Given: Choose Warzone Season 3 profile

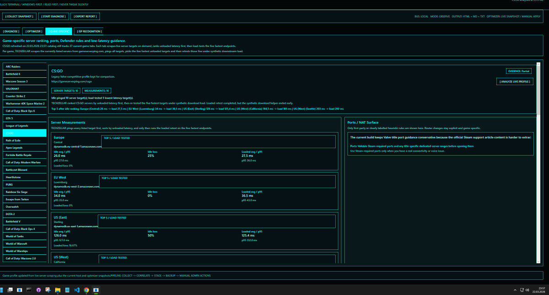Looking at the screenshot, I should [x=25, y=81].
